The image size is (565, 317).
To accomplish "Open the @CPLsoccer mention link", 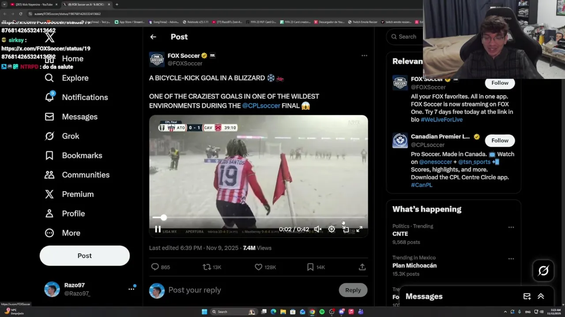I will pyautogui.click(x=261, y=106).
